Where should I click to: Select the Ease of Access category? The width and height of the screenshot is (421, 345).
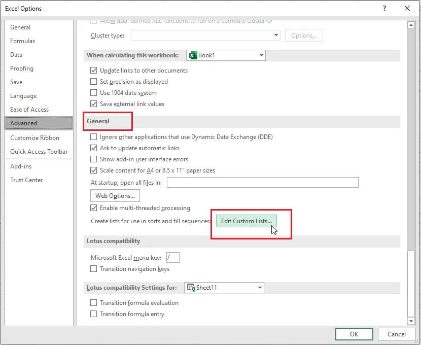click(x=39, y=109)
